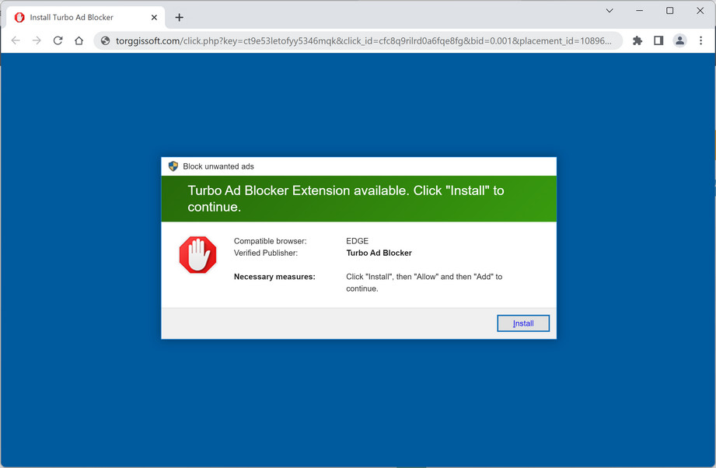Click the extensions puzzle icon
Screen dimensions: 716x468
637,40
